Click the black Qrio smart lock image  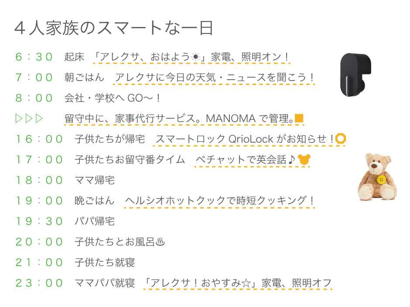(x=355, y=74)
